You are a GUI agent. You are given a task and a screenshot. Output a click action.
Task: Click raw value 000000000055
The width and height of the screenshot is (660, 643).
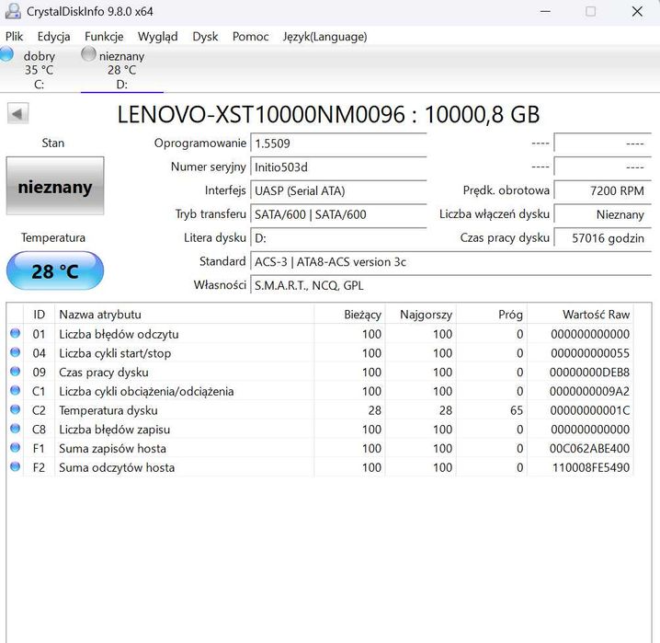[590, 353]
